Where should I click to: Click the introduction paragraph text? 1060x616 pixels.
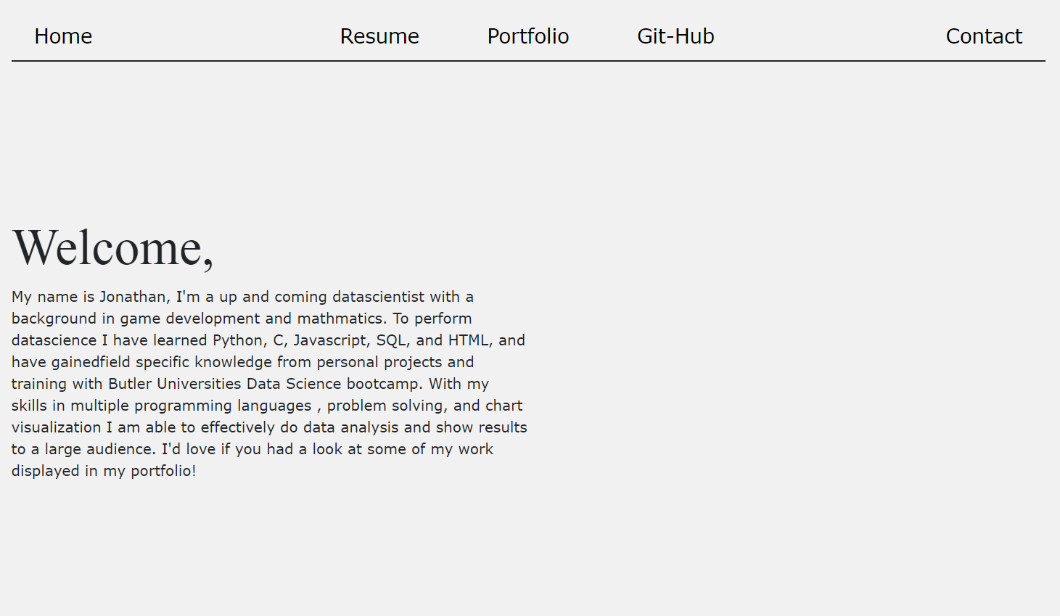pyautogui.click(x=268, y=383)
